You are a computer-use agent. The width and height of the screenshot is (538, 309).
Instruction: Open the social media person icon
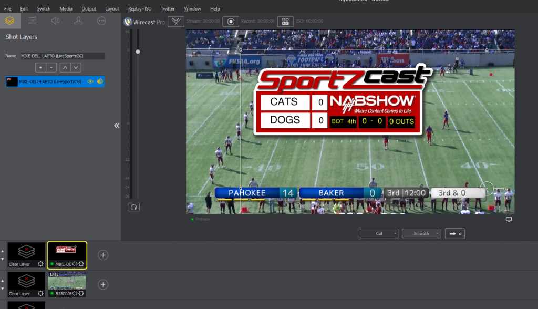click(x=79, y=21)
